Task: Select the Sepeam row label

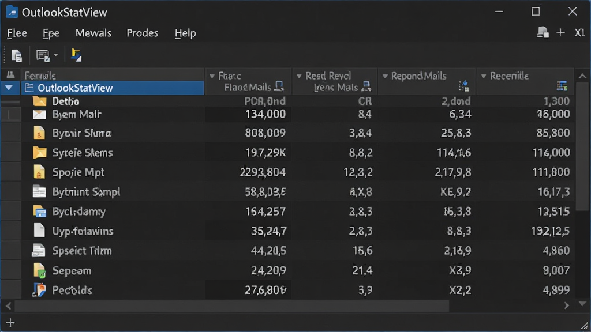Action: pos(72,271)
